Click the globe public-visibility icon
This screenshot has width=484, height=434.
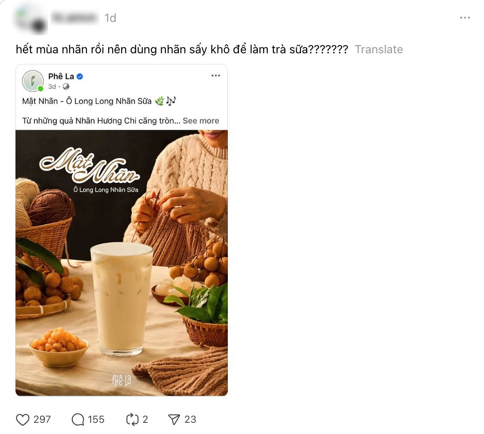(66, 87)
